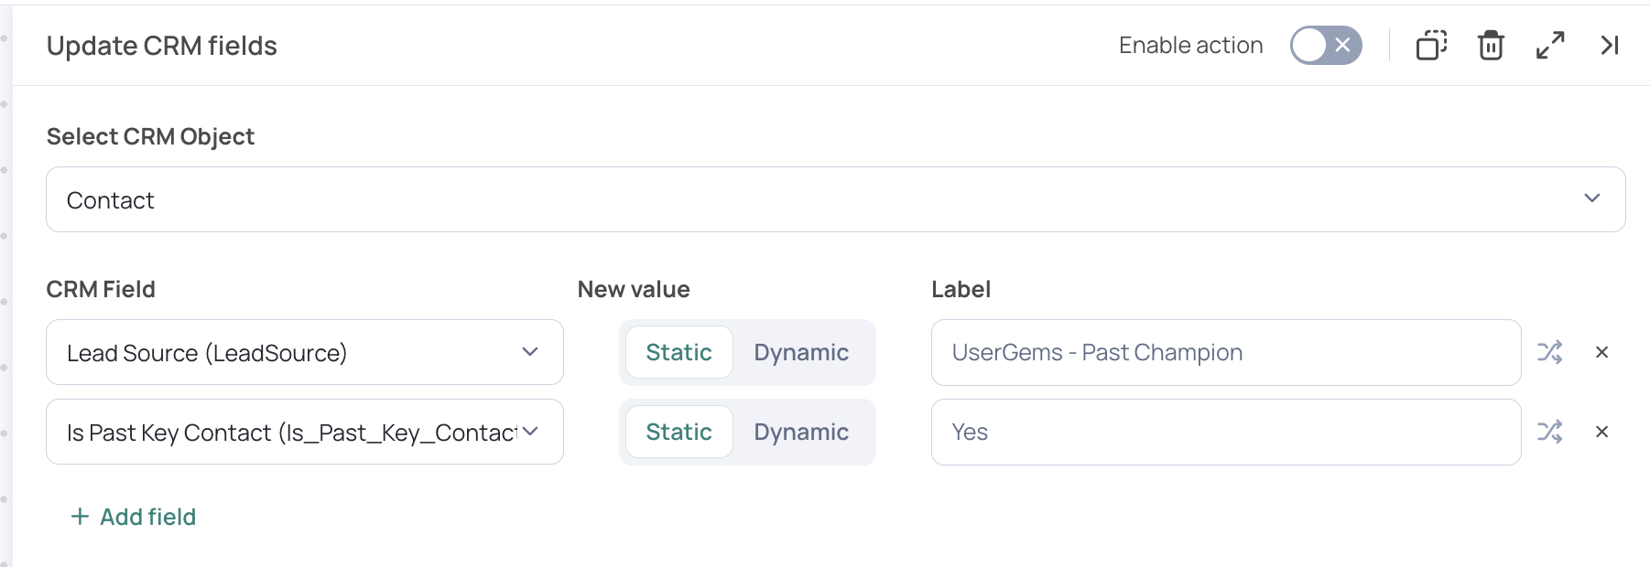Select Dynamic for the Lead Source row
The width and height of the screenshot is (1650, 567).
click(x=801, y=352)
